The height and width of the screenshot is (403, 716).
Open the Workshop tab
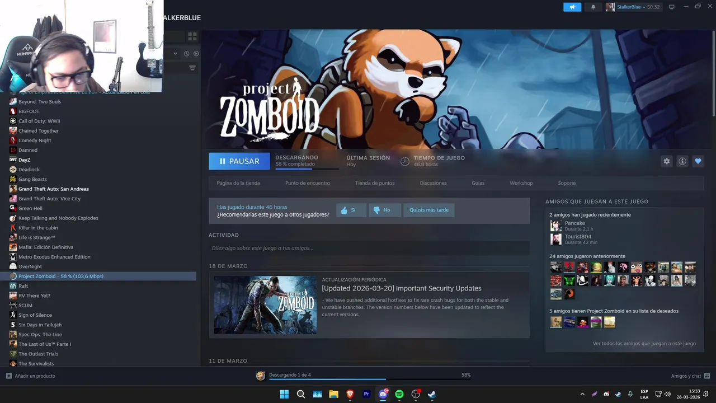[x=521, y=183]
